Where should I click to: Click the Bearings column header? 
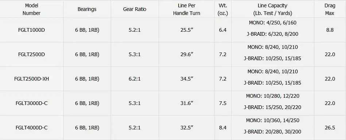(x=87, y=9)
